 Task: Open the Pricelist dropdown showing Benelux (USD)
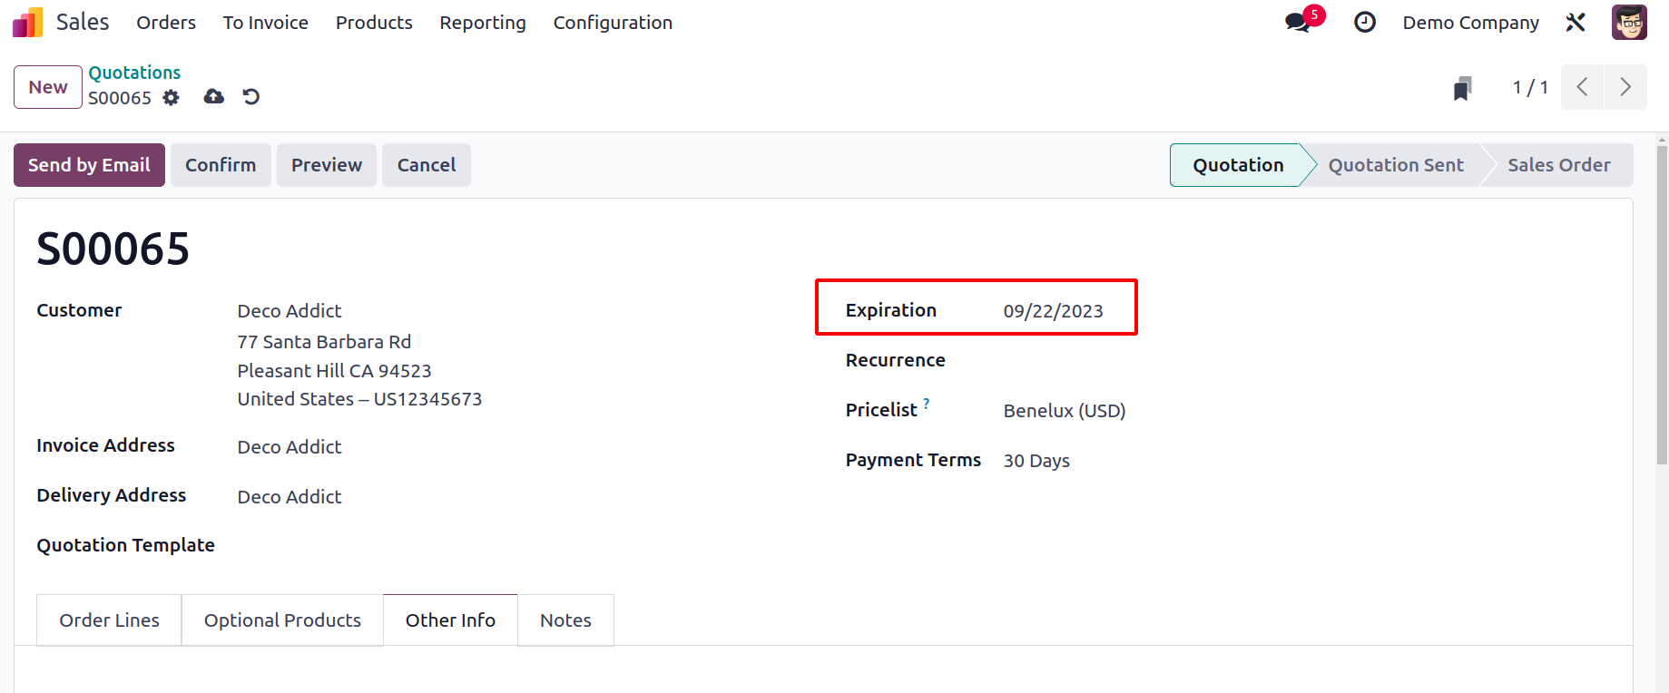(1065, 411)
